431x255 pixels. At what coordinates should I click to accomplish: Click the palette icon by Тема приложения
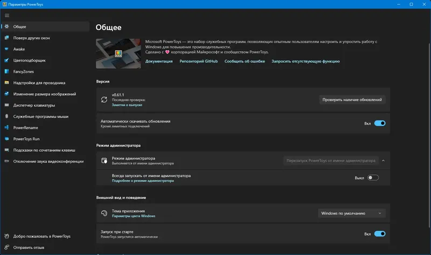(104, 213)
